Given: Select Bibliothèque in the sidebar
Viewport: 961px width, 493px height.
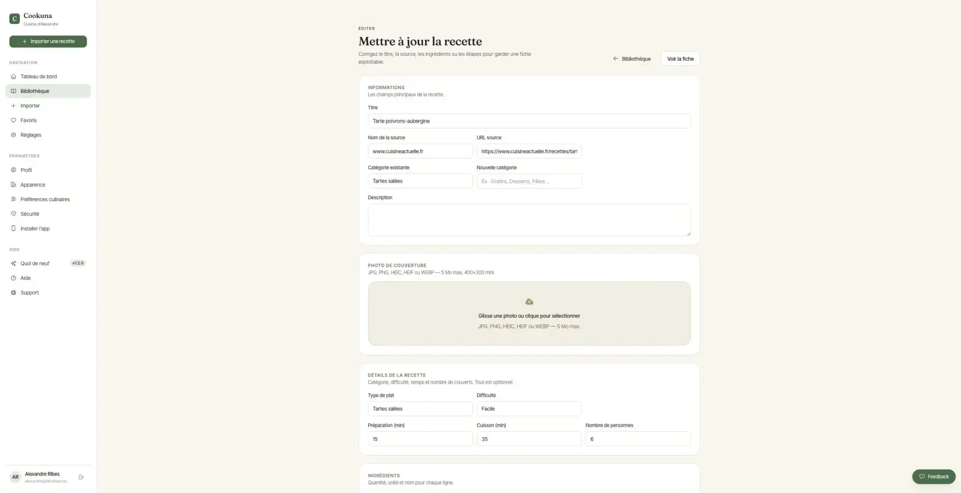Looking at the screenshot, I should [x=48, y=91].
